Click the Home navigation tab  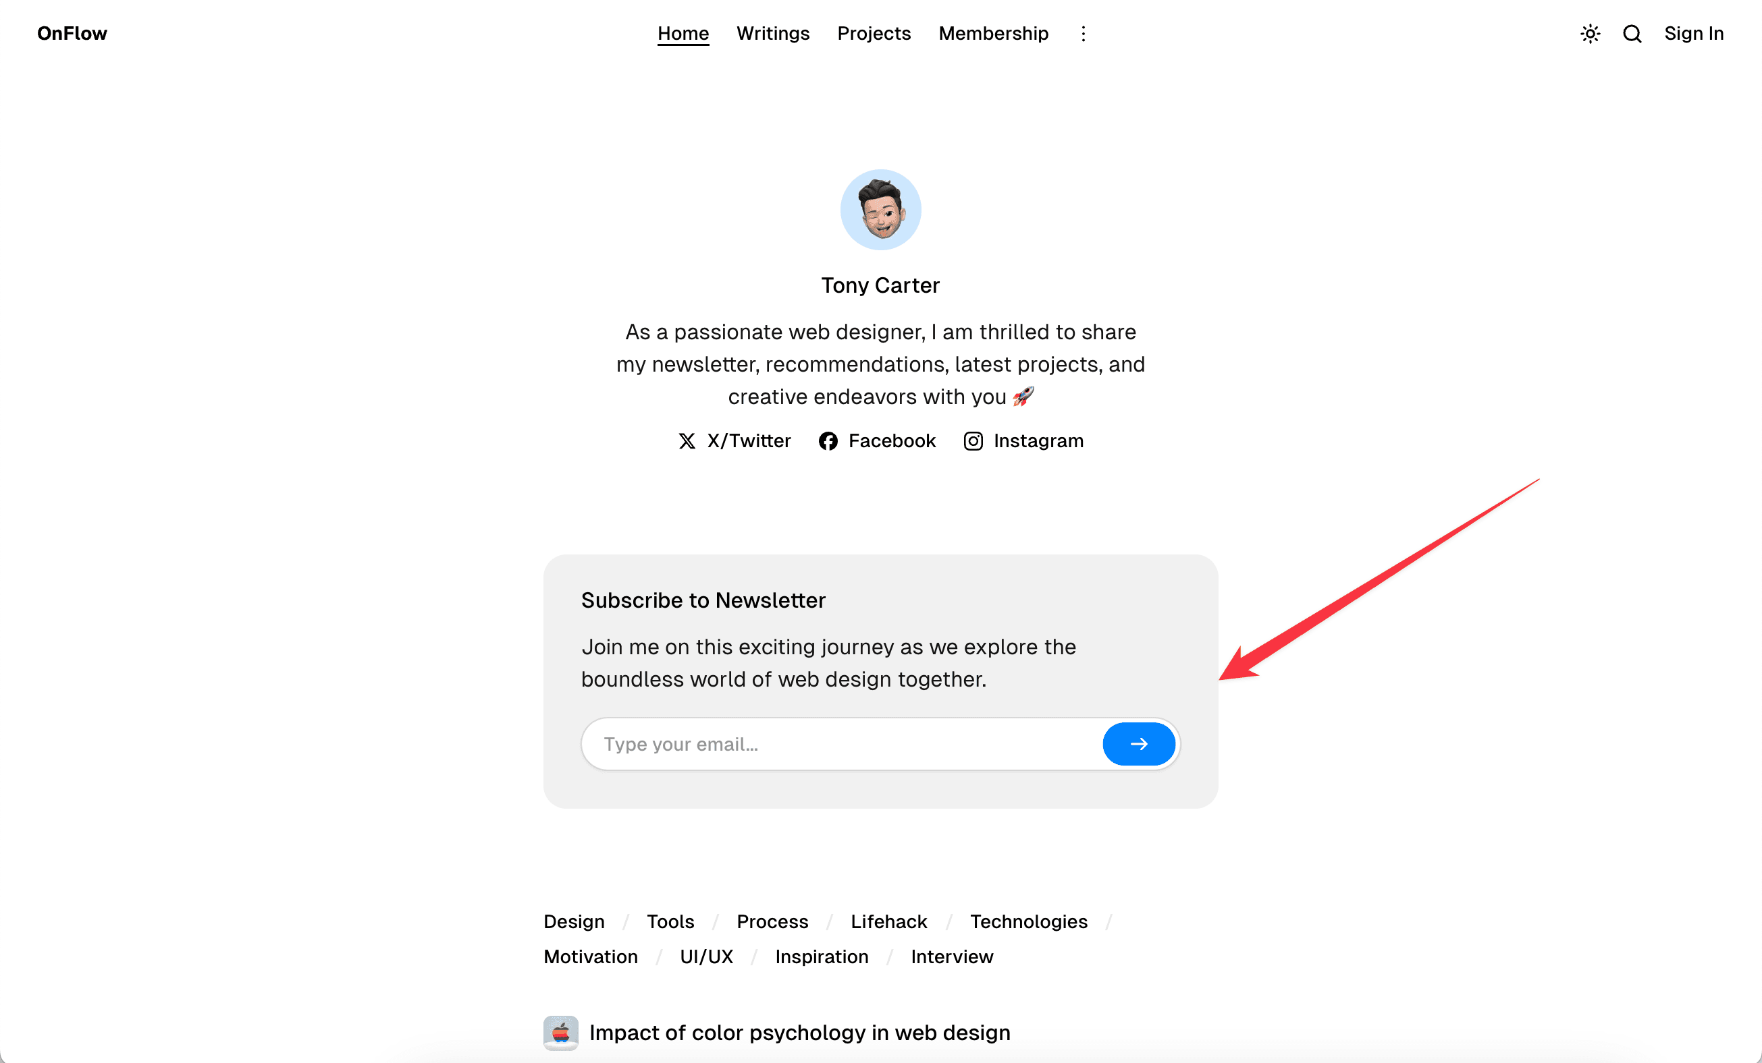683,34
